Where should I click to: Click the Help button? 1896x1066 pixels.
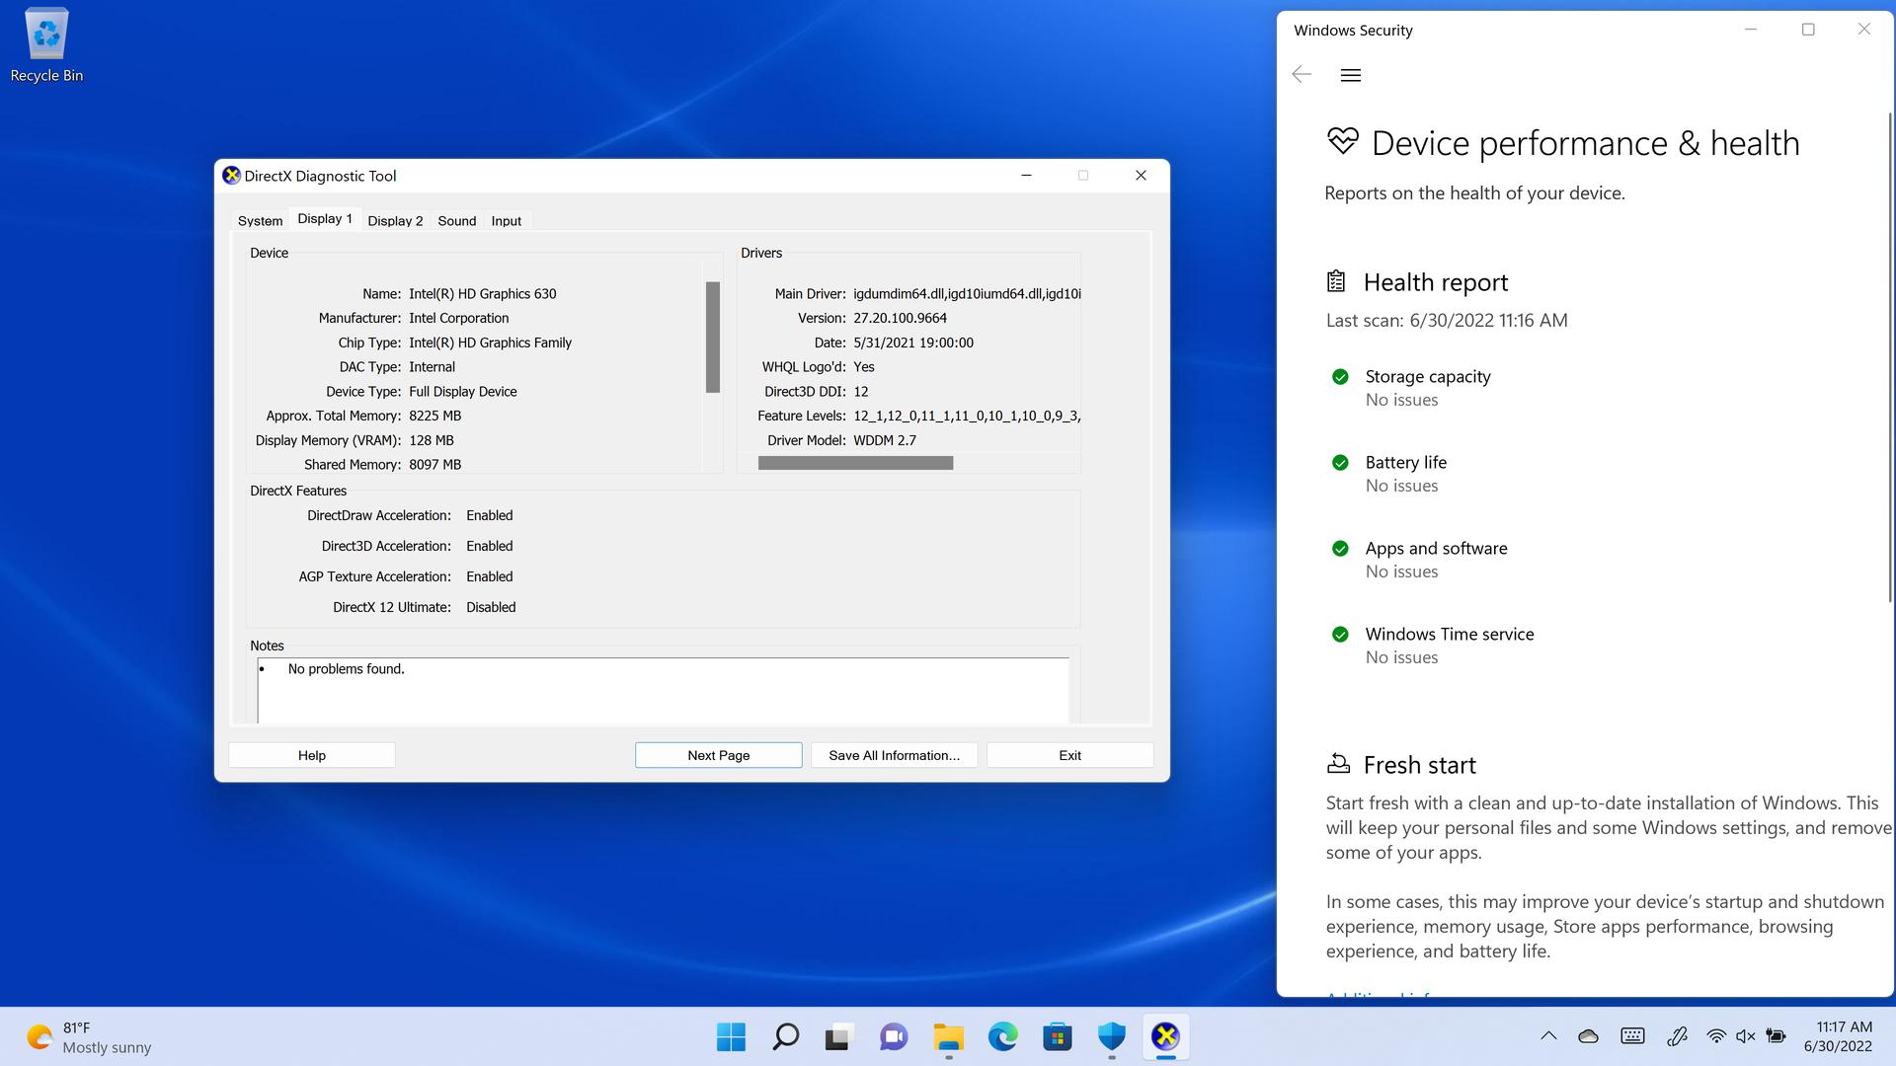pyautogui.click(x=312, y=755)
